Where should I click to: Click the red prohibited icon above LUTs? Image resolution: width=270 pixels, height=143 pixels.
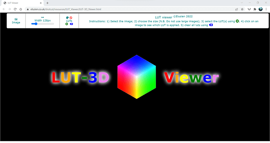[71, 18]
